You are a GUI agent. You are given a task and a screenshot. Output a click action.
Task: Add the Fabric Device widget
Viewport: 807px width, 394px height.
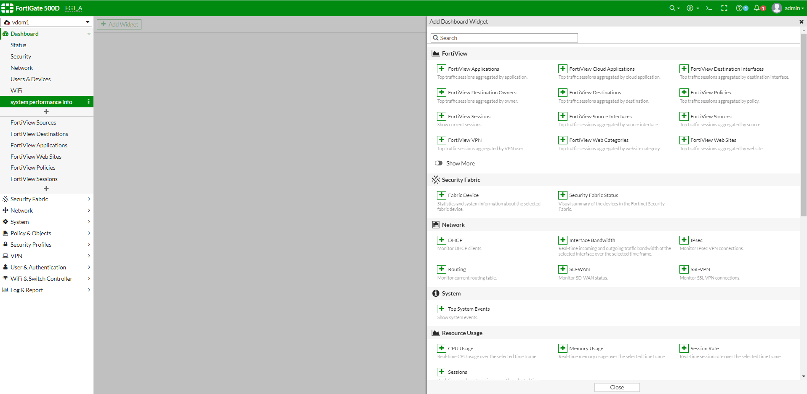[441, 195]
